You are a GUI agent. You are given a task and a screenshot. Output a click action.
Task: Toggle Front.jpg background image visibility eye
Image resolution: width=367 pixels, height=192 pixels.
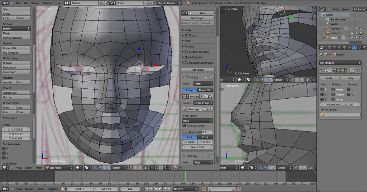(x=206, y=77)
